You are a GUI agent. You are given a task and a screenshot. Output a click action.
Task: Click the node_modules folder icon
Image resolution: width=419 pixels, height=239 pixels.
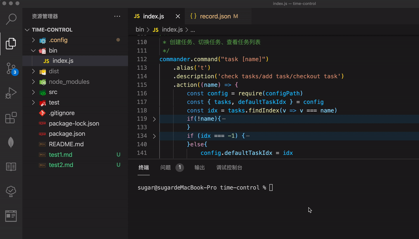coord(43,82)
